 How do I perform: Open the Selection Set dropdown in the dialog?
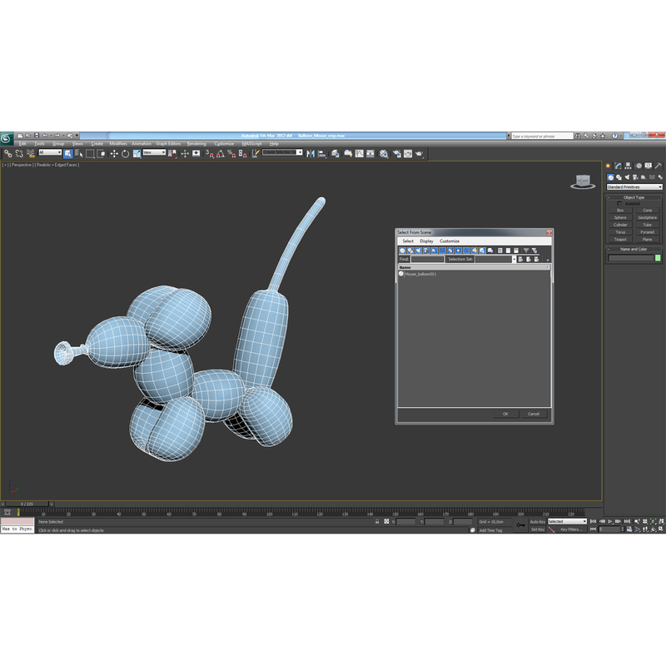[x=495, y=259]
